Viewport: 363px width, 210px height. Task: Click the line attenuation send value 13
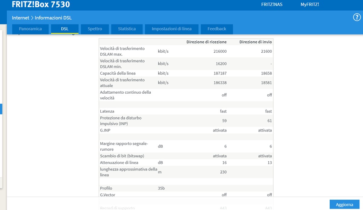pyautogui.click(x=270, y=163)
